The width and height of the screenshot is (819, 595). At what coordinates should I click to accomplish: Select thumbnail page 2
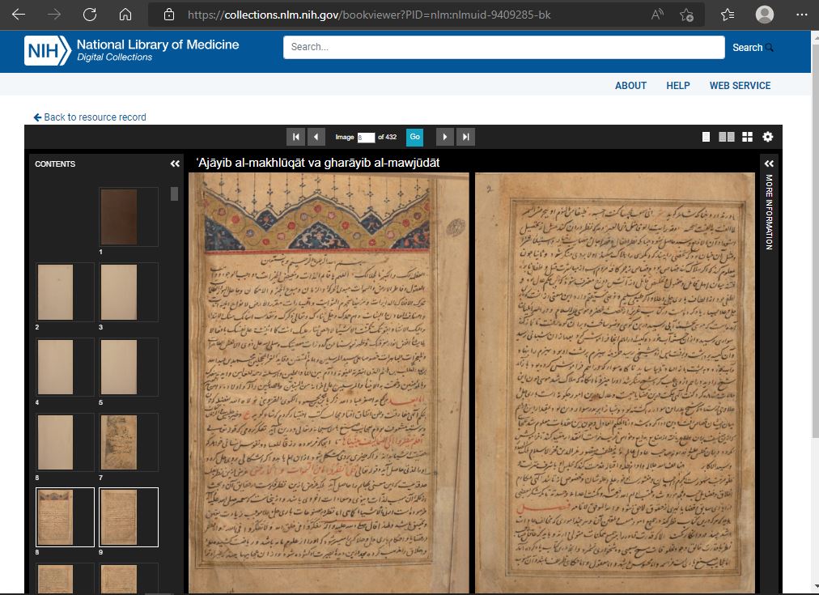pyautogui.click(x=65, y=292)
